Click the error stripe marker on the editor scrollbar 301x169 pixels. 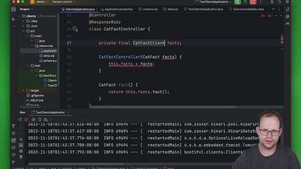tap(282, 39)
